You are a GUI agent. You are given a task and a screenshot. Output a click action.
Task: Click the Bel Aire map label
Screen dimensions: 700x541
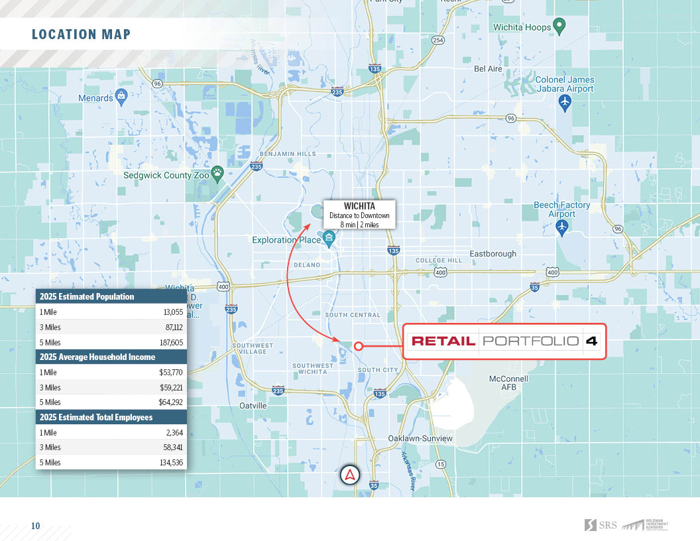(x=488, y=69)
